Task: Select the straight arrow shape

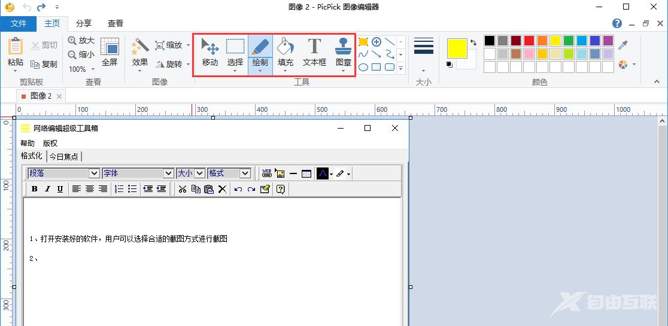Action: [376, 54]
